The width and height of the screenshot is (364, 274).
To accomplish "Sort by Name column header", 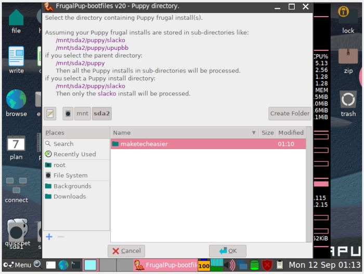I will [x=185, y=133].
